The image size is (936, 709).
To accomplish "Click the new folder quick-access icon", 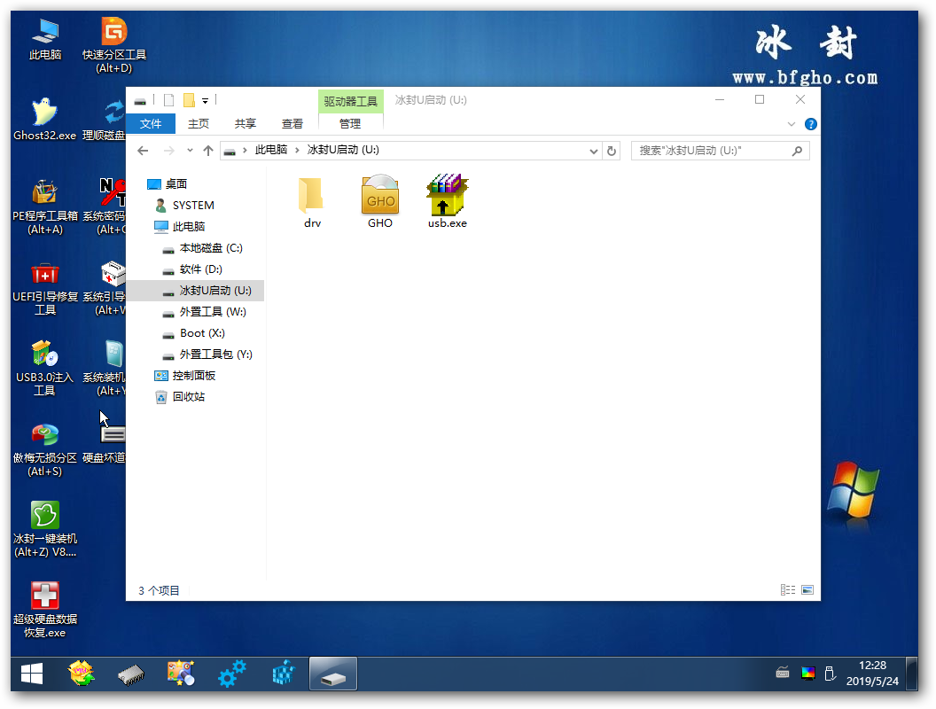I will pos(189,100).
